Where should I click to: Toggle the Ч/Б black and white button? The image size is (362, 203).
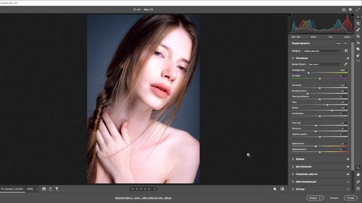tap(345, 43)
